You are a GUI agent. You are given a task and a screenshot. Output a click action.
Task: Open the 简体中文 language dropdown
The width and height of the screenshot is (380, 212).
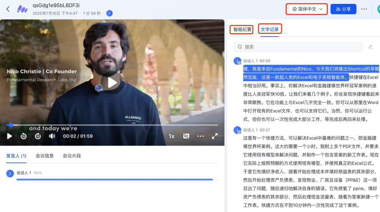(x=307, y=9)
